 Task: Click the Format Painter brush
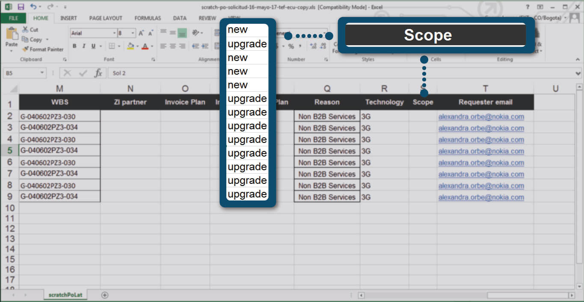point(26,49)
